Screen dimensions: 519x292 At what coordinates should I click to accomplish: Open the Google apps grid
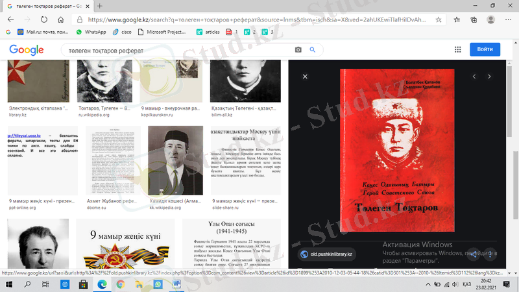457,49
